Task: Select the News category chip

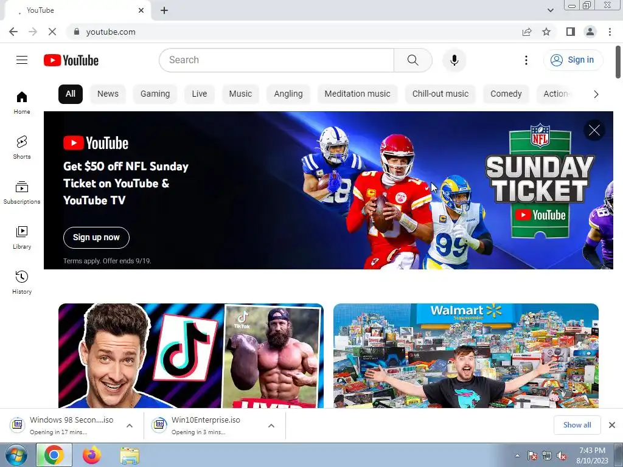Action: [108, 94]
